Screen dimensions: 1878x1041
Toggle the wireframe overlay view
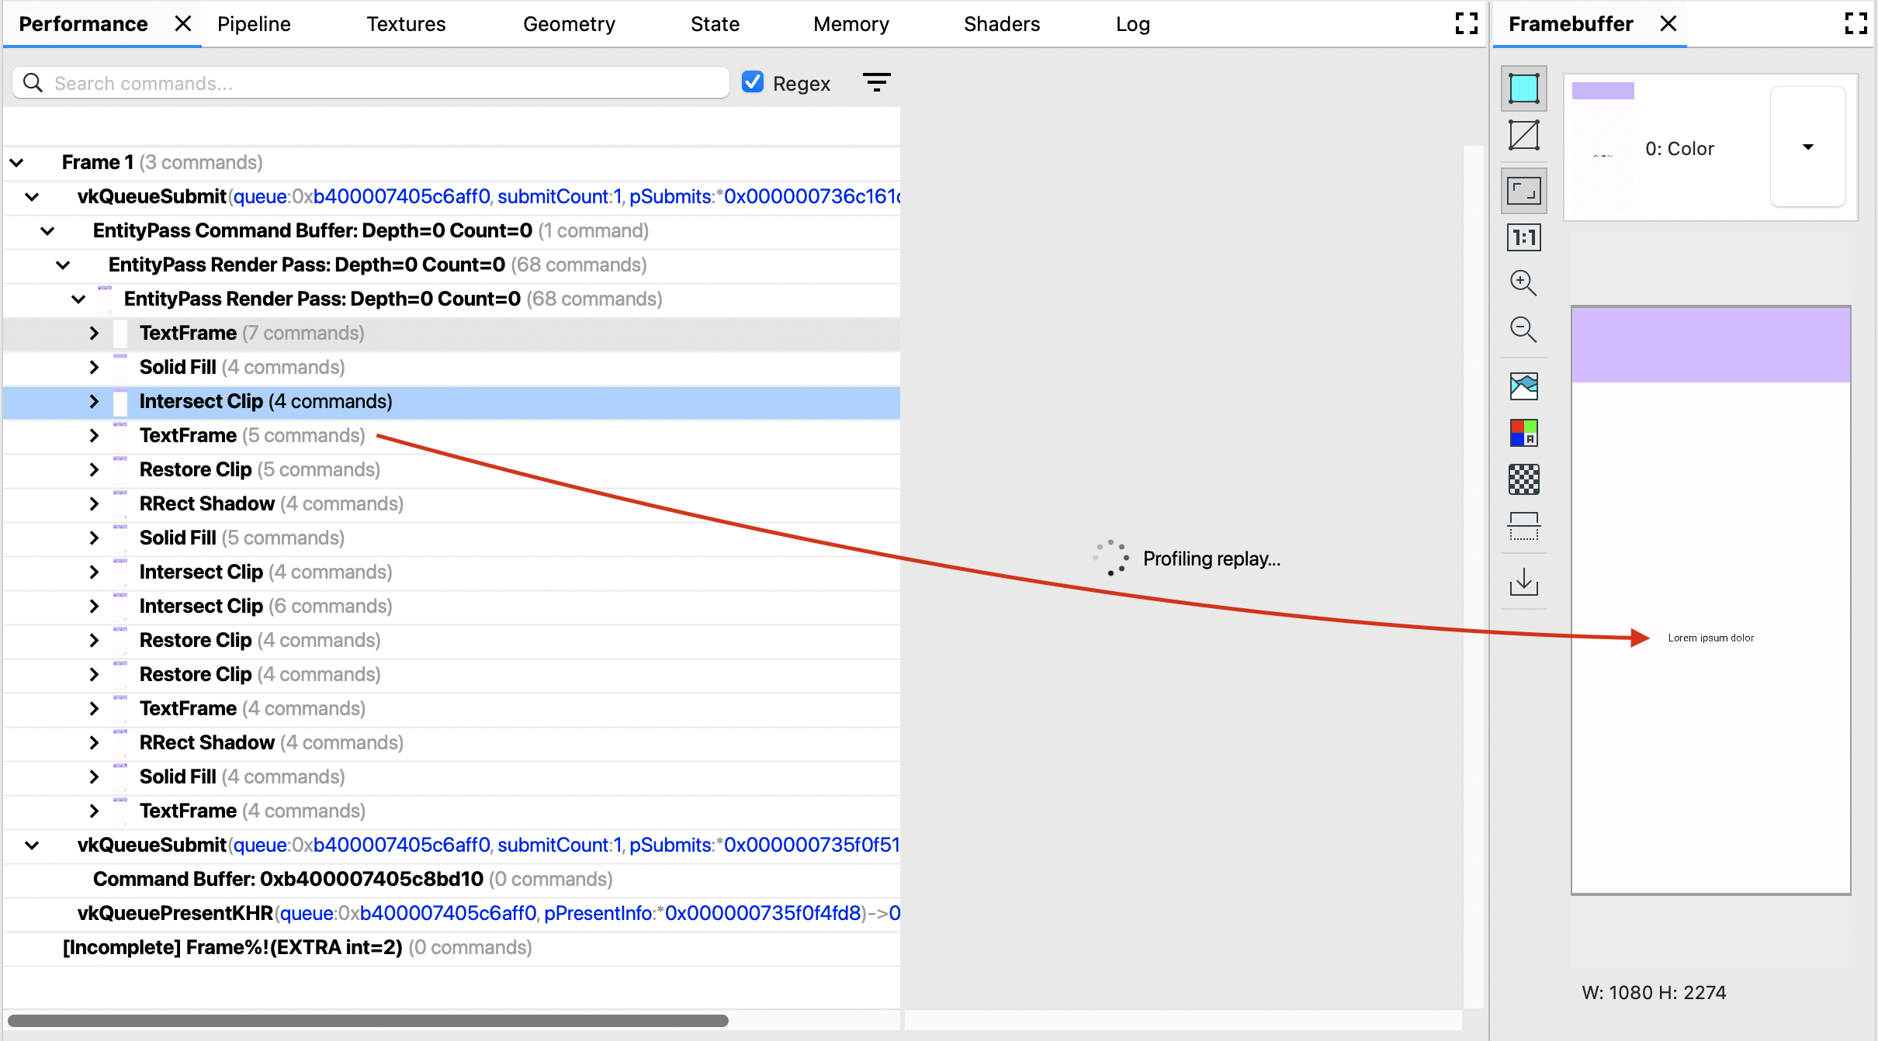coord(1524,134)
